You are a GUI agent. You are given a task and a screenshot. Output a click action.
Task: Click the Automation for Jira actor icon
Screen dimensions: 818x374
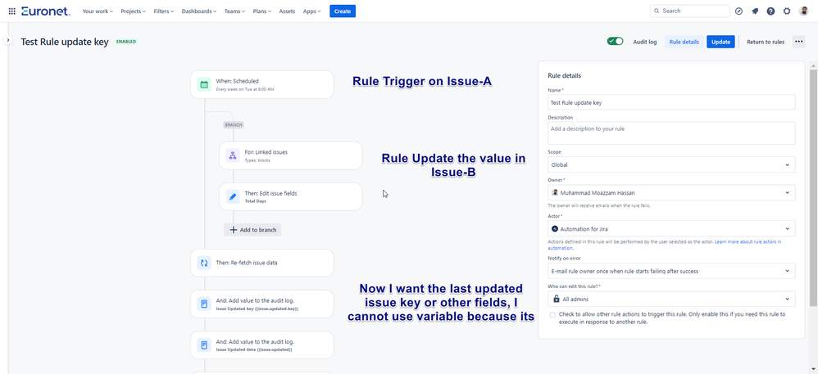(555, 228)
